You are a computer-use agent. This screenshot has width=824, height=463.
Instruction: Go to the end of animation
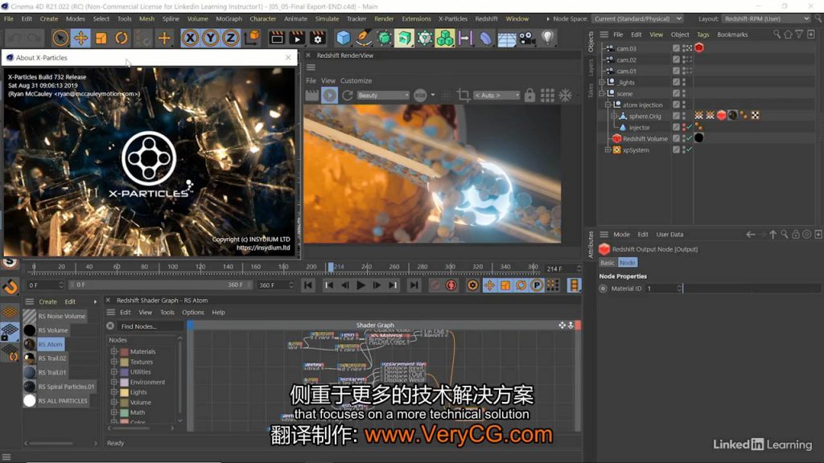(x=414, y=285)
